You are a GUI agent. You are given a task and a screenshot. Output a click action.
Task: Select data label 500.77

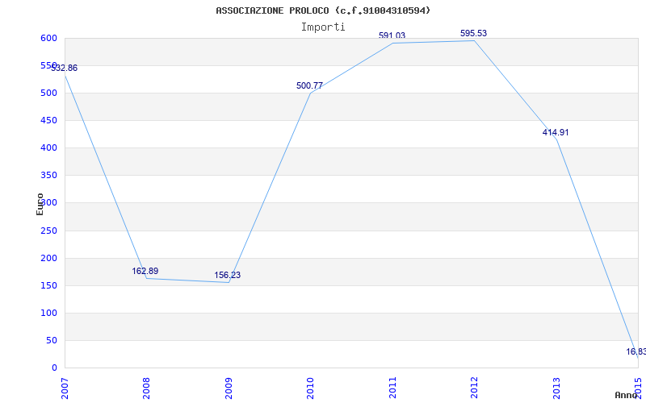[309, 85]
